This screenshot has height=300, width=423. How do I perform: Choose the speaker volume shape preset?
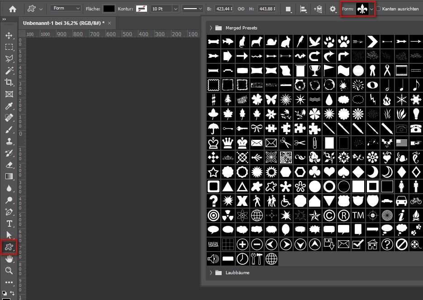(x=214, y=259)
